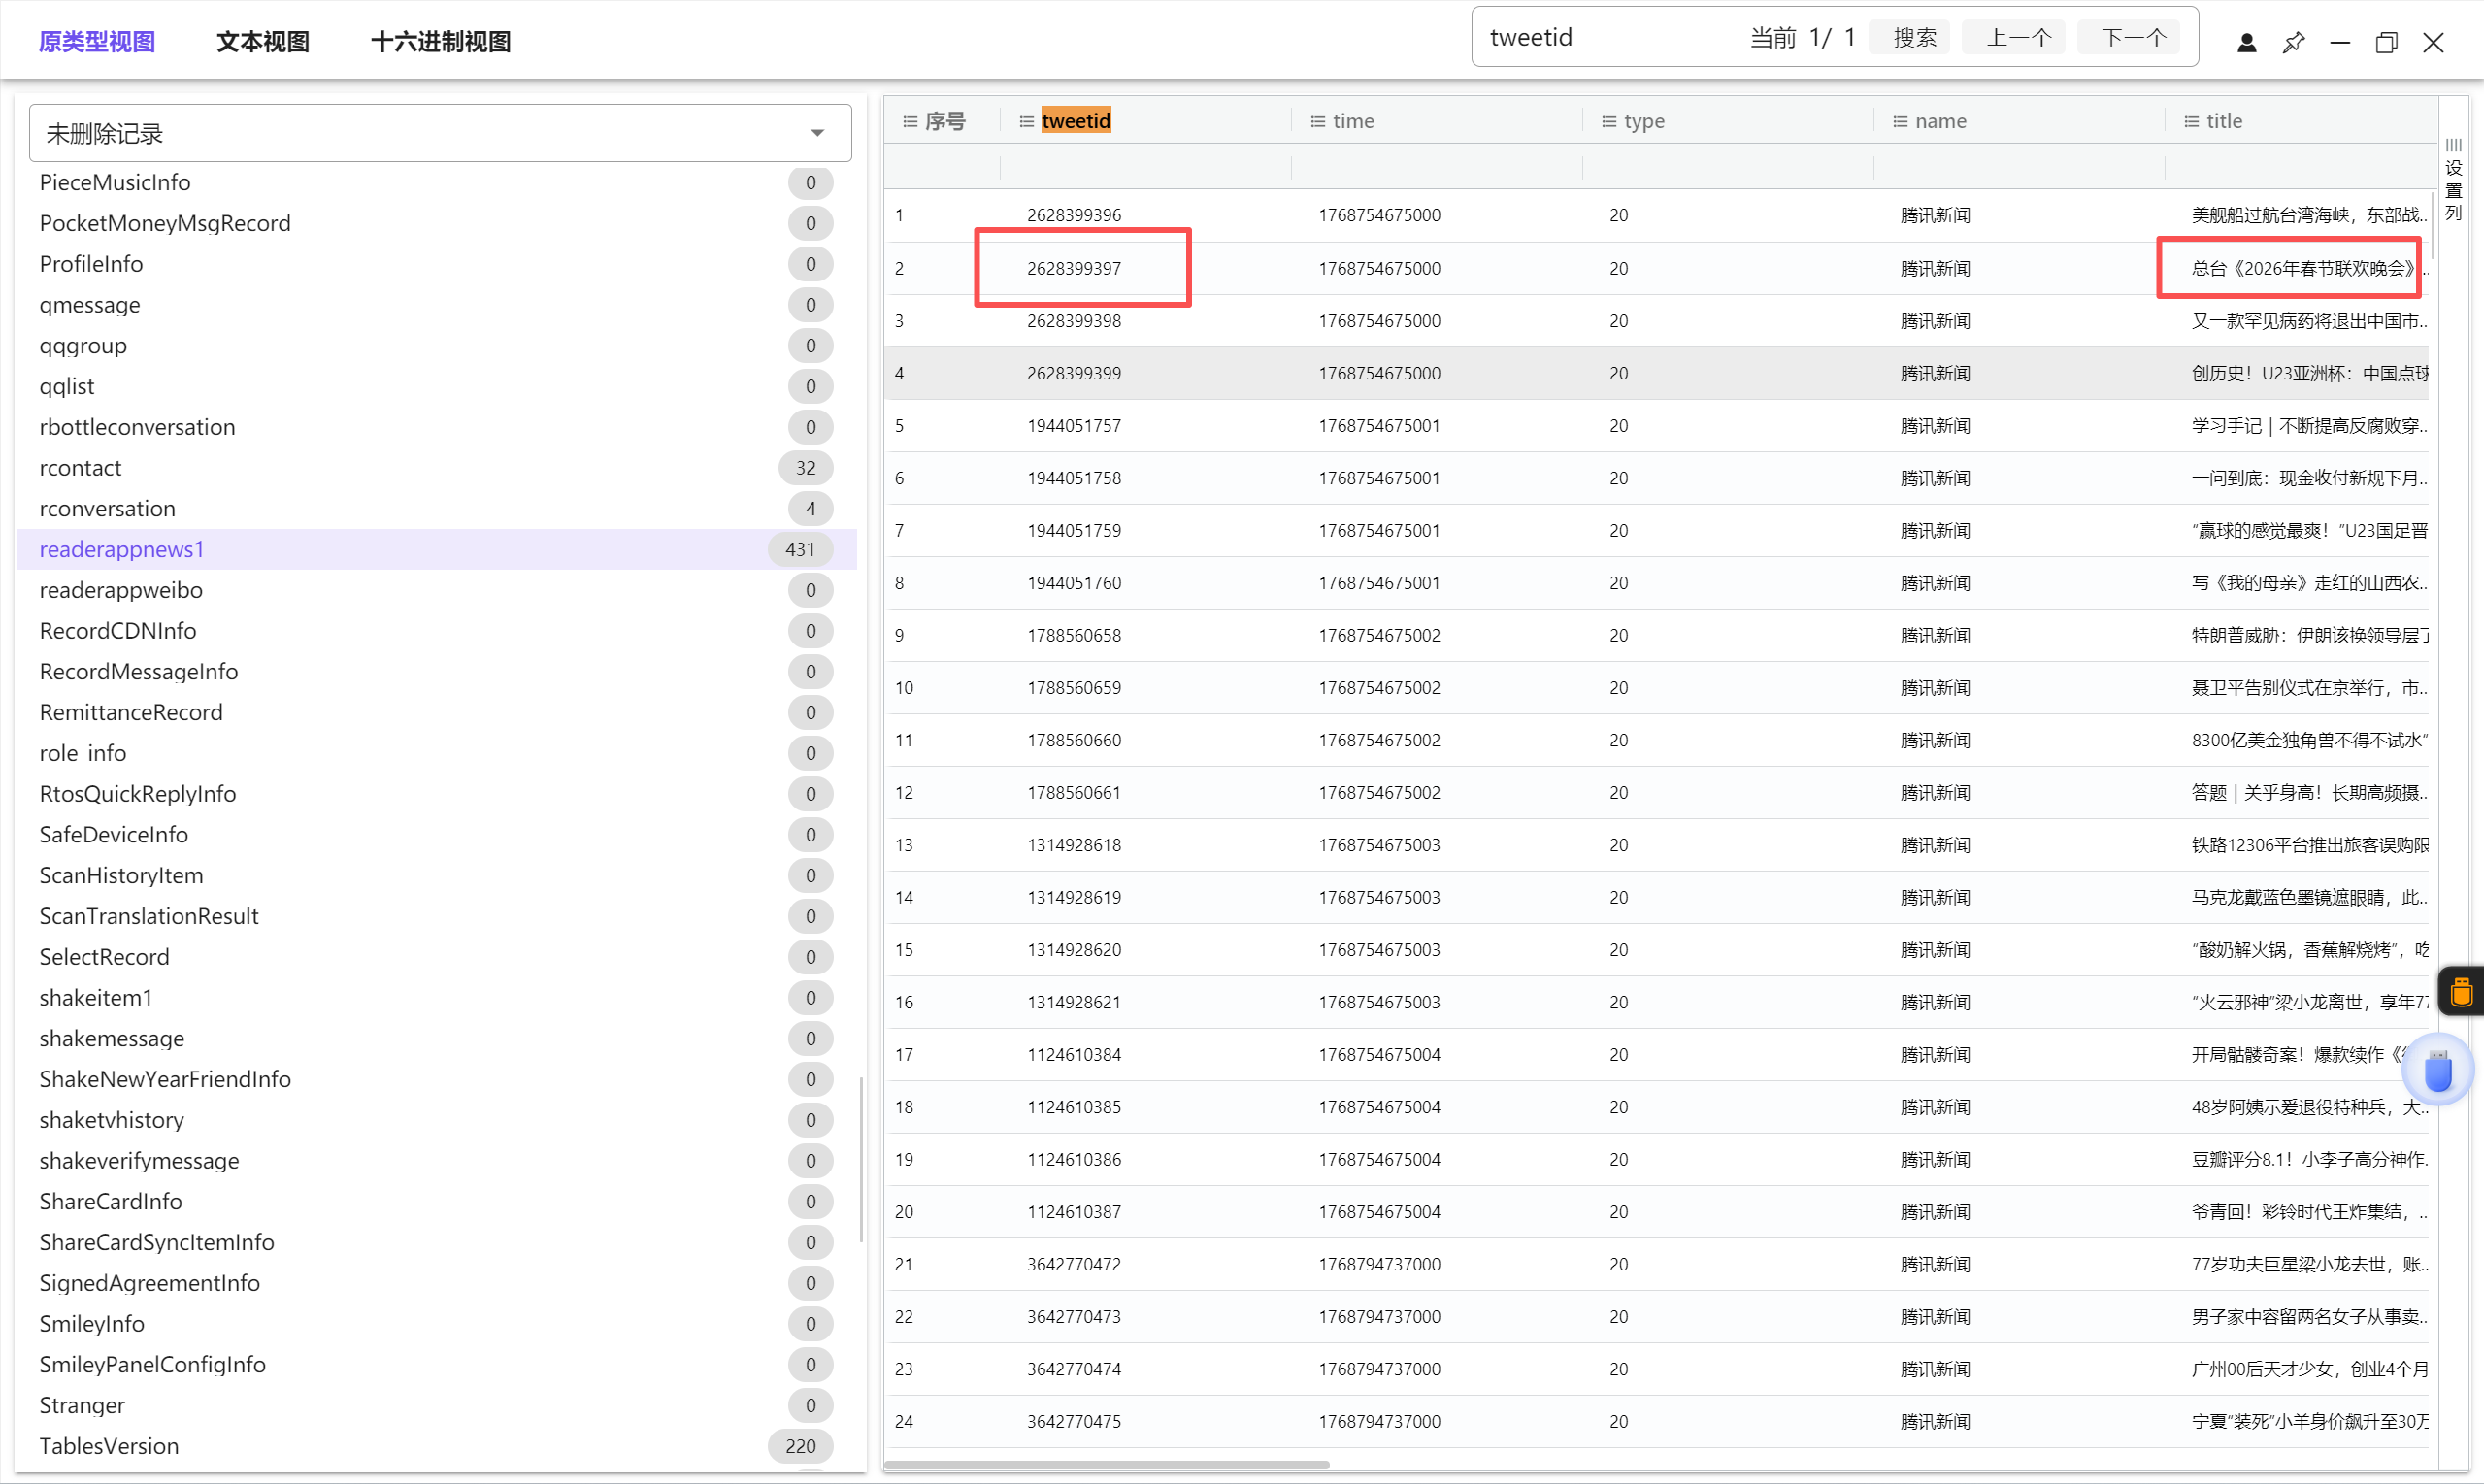Open the 设置列 column settings panel
The height and width of the screenshot is (1484, 2484).
[x=2453, y=179]
